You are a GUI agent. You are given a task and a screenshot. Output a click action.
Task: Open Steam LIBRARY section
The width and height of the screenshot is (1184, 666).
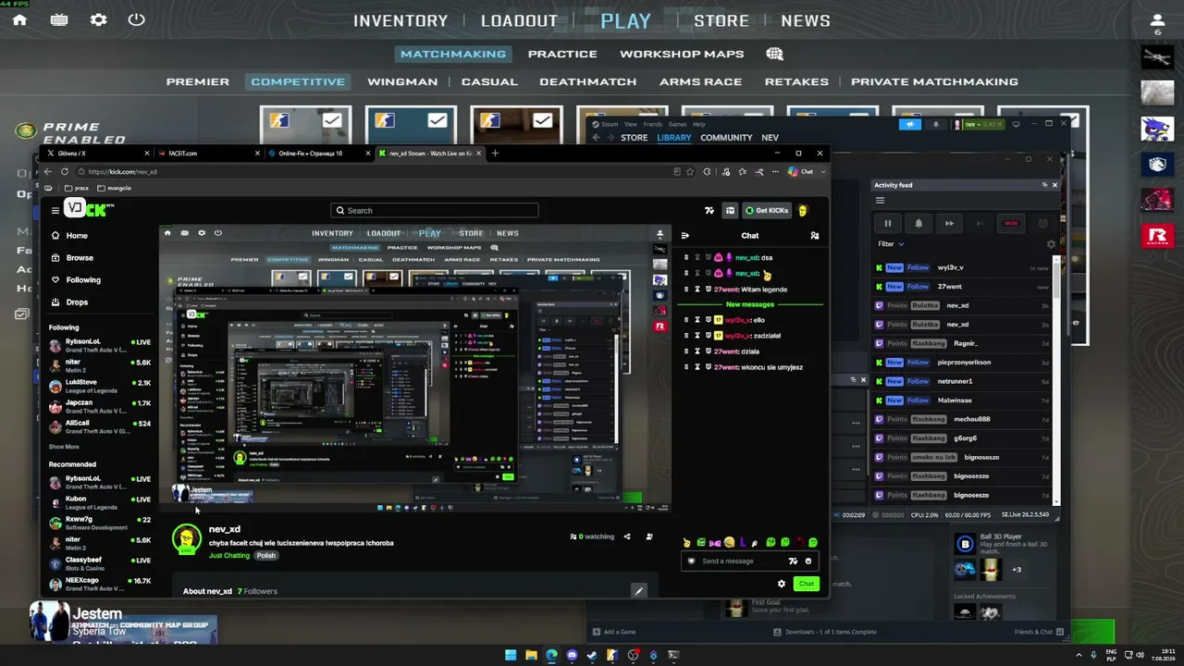(673, 138)
